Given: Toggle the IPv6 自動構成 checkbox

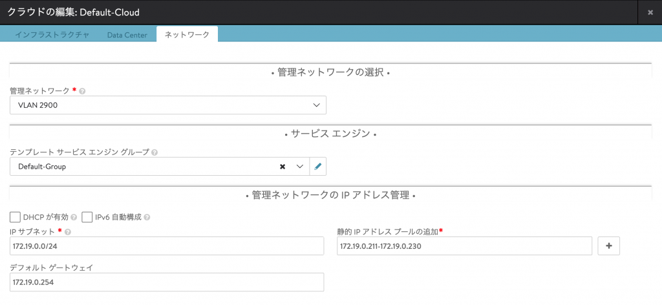Looking at the screenshot, I should click(x=87, y=217).
